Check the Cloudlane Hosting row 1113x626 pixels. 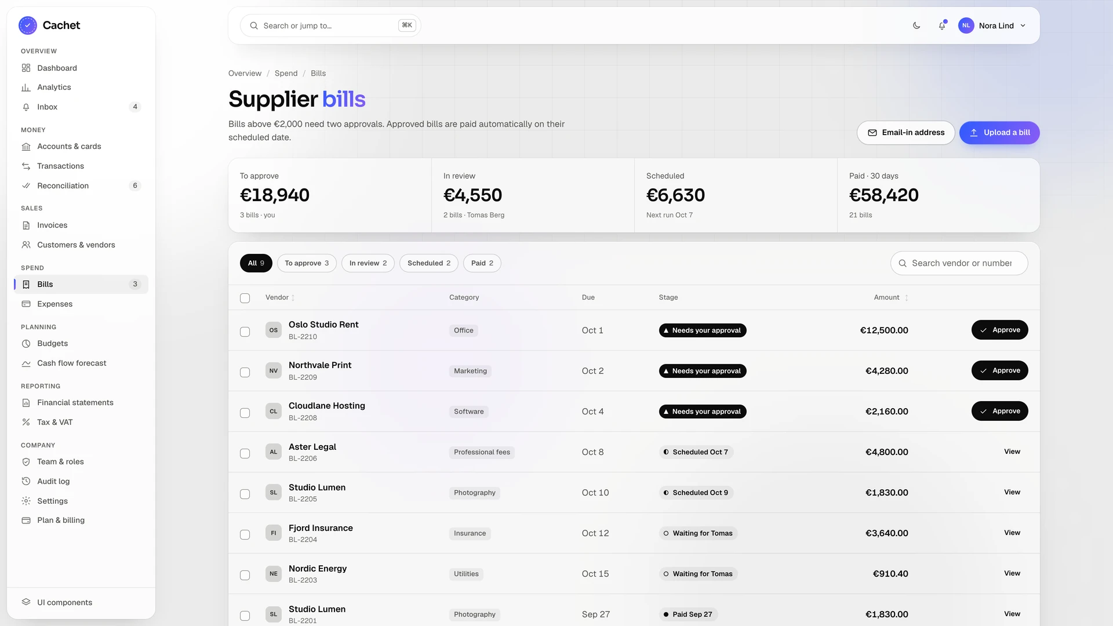click(x=245, y=413)
